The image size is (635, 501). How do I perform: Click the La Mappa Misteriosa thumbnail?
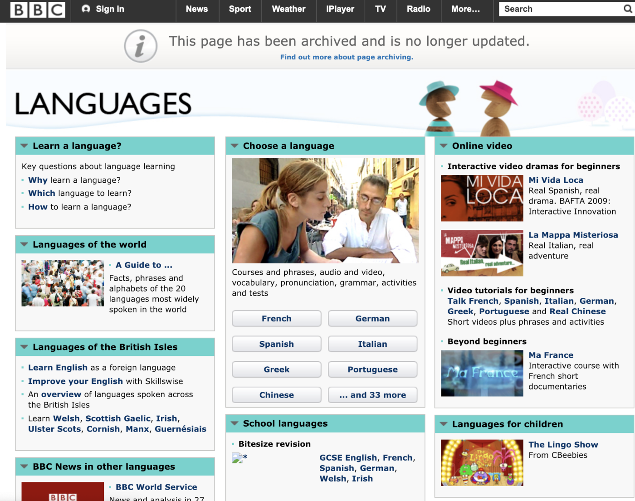point(482,253)
